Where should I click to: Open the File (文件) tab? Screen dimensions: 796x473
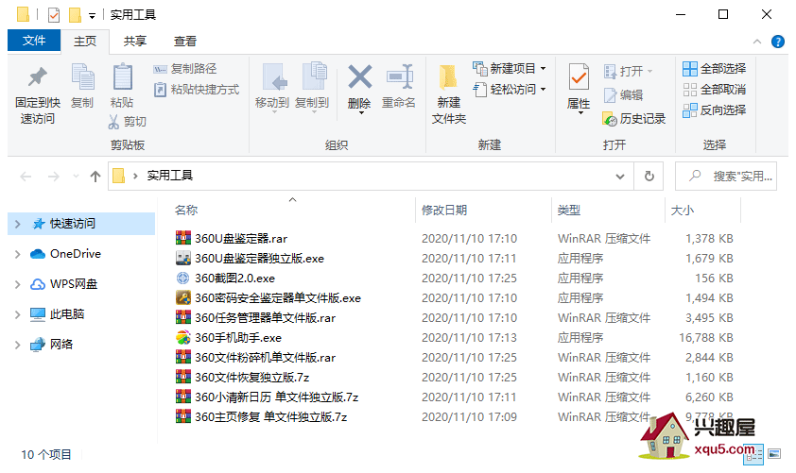(34, 41)
